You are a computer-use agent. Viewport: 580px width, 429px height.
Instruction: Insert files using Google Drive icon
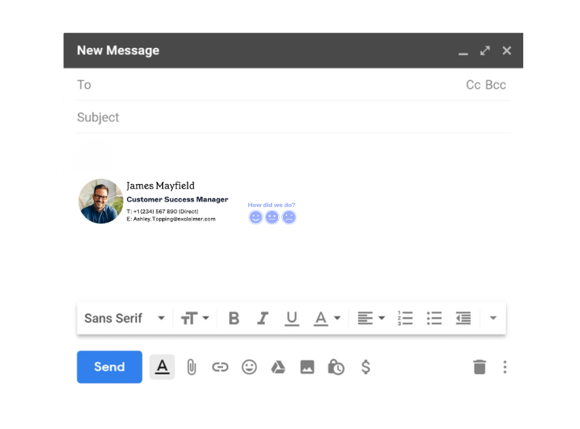coord(278,367)
